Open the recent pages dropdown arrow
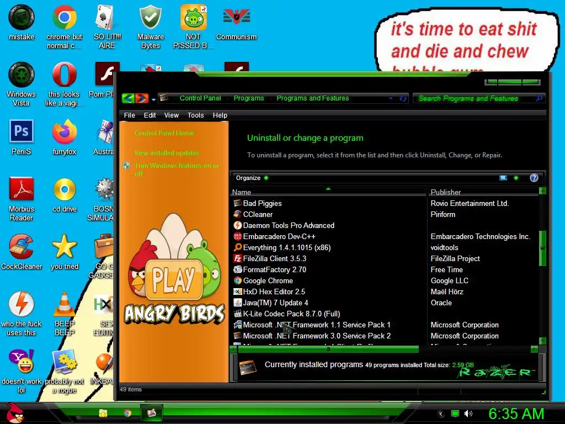The image size is (565, 424). [153, 99]
